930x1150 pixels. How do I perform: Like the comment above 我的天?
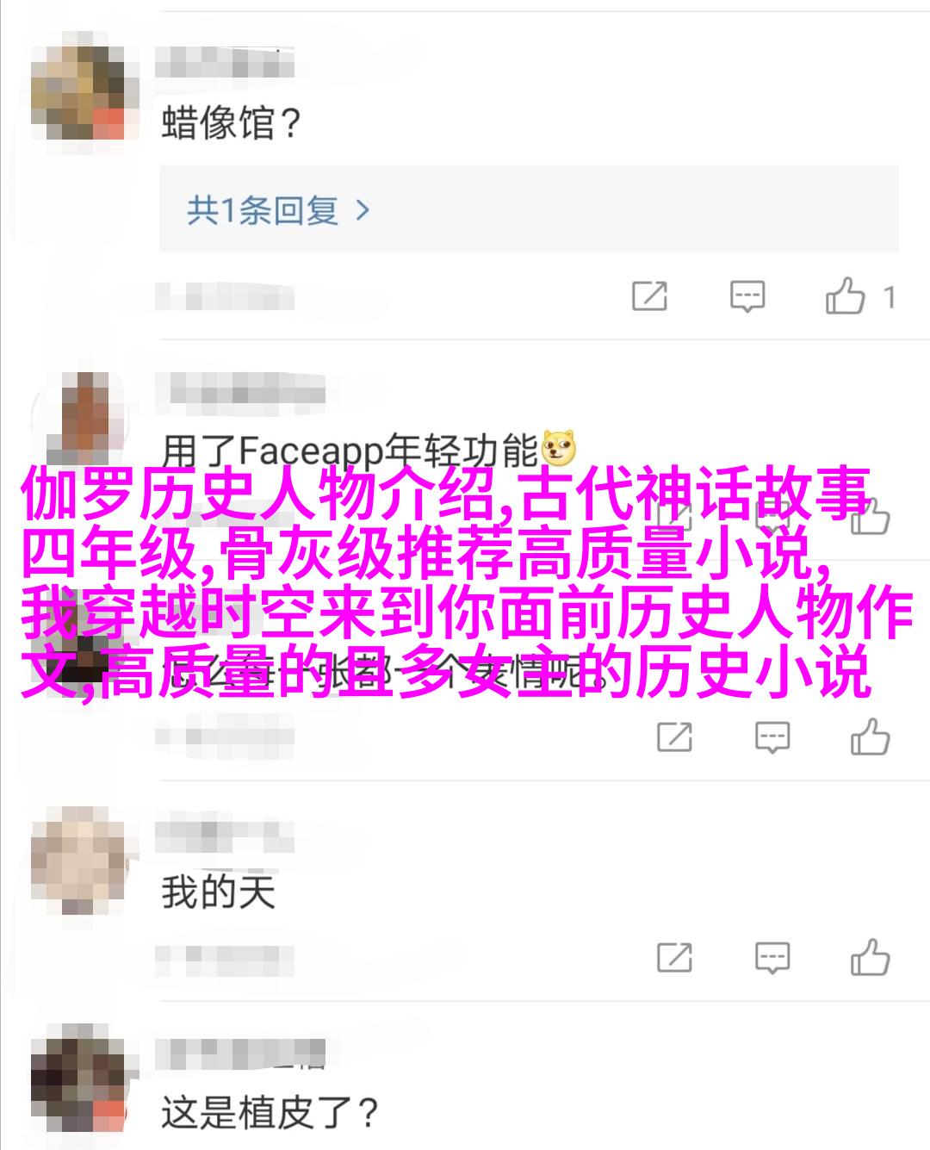tap(870, 737)
